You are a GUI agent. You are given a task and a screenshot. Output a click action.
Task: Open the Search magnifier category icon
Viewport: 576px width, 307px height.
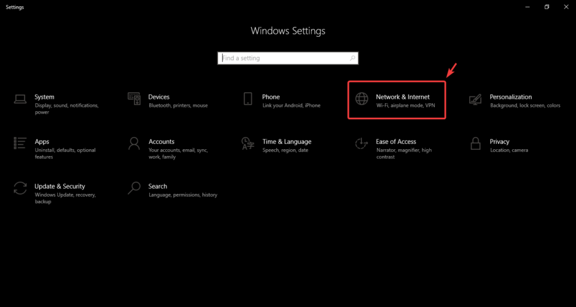(134, 188)
